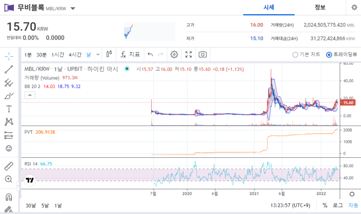Open page settings gear at top right

354,7
